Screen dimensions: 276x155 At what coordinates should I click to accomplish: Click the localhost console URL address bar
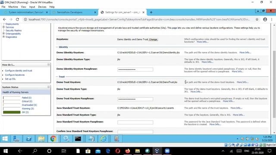coord(139,19)
